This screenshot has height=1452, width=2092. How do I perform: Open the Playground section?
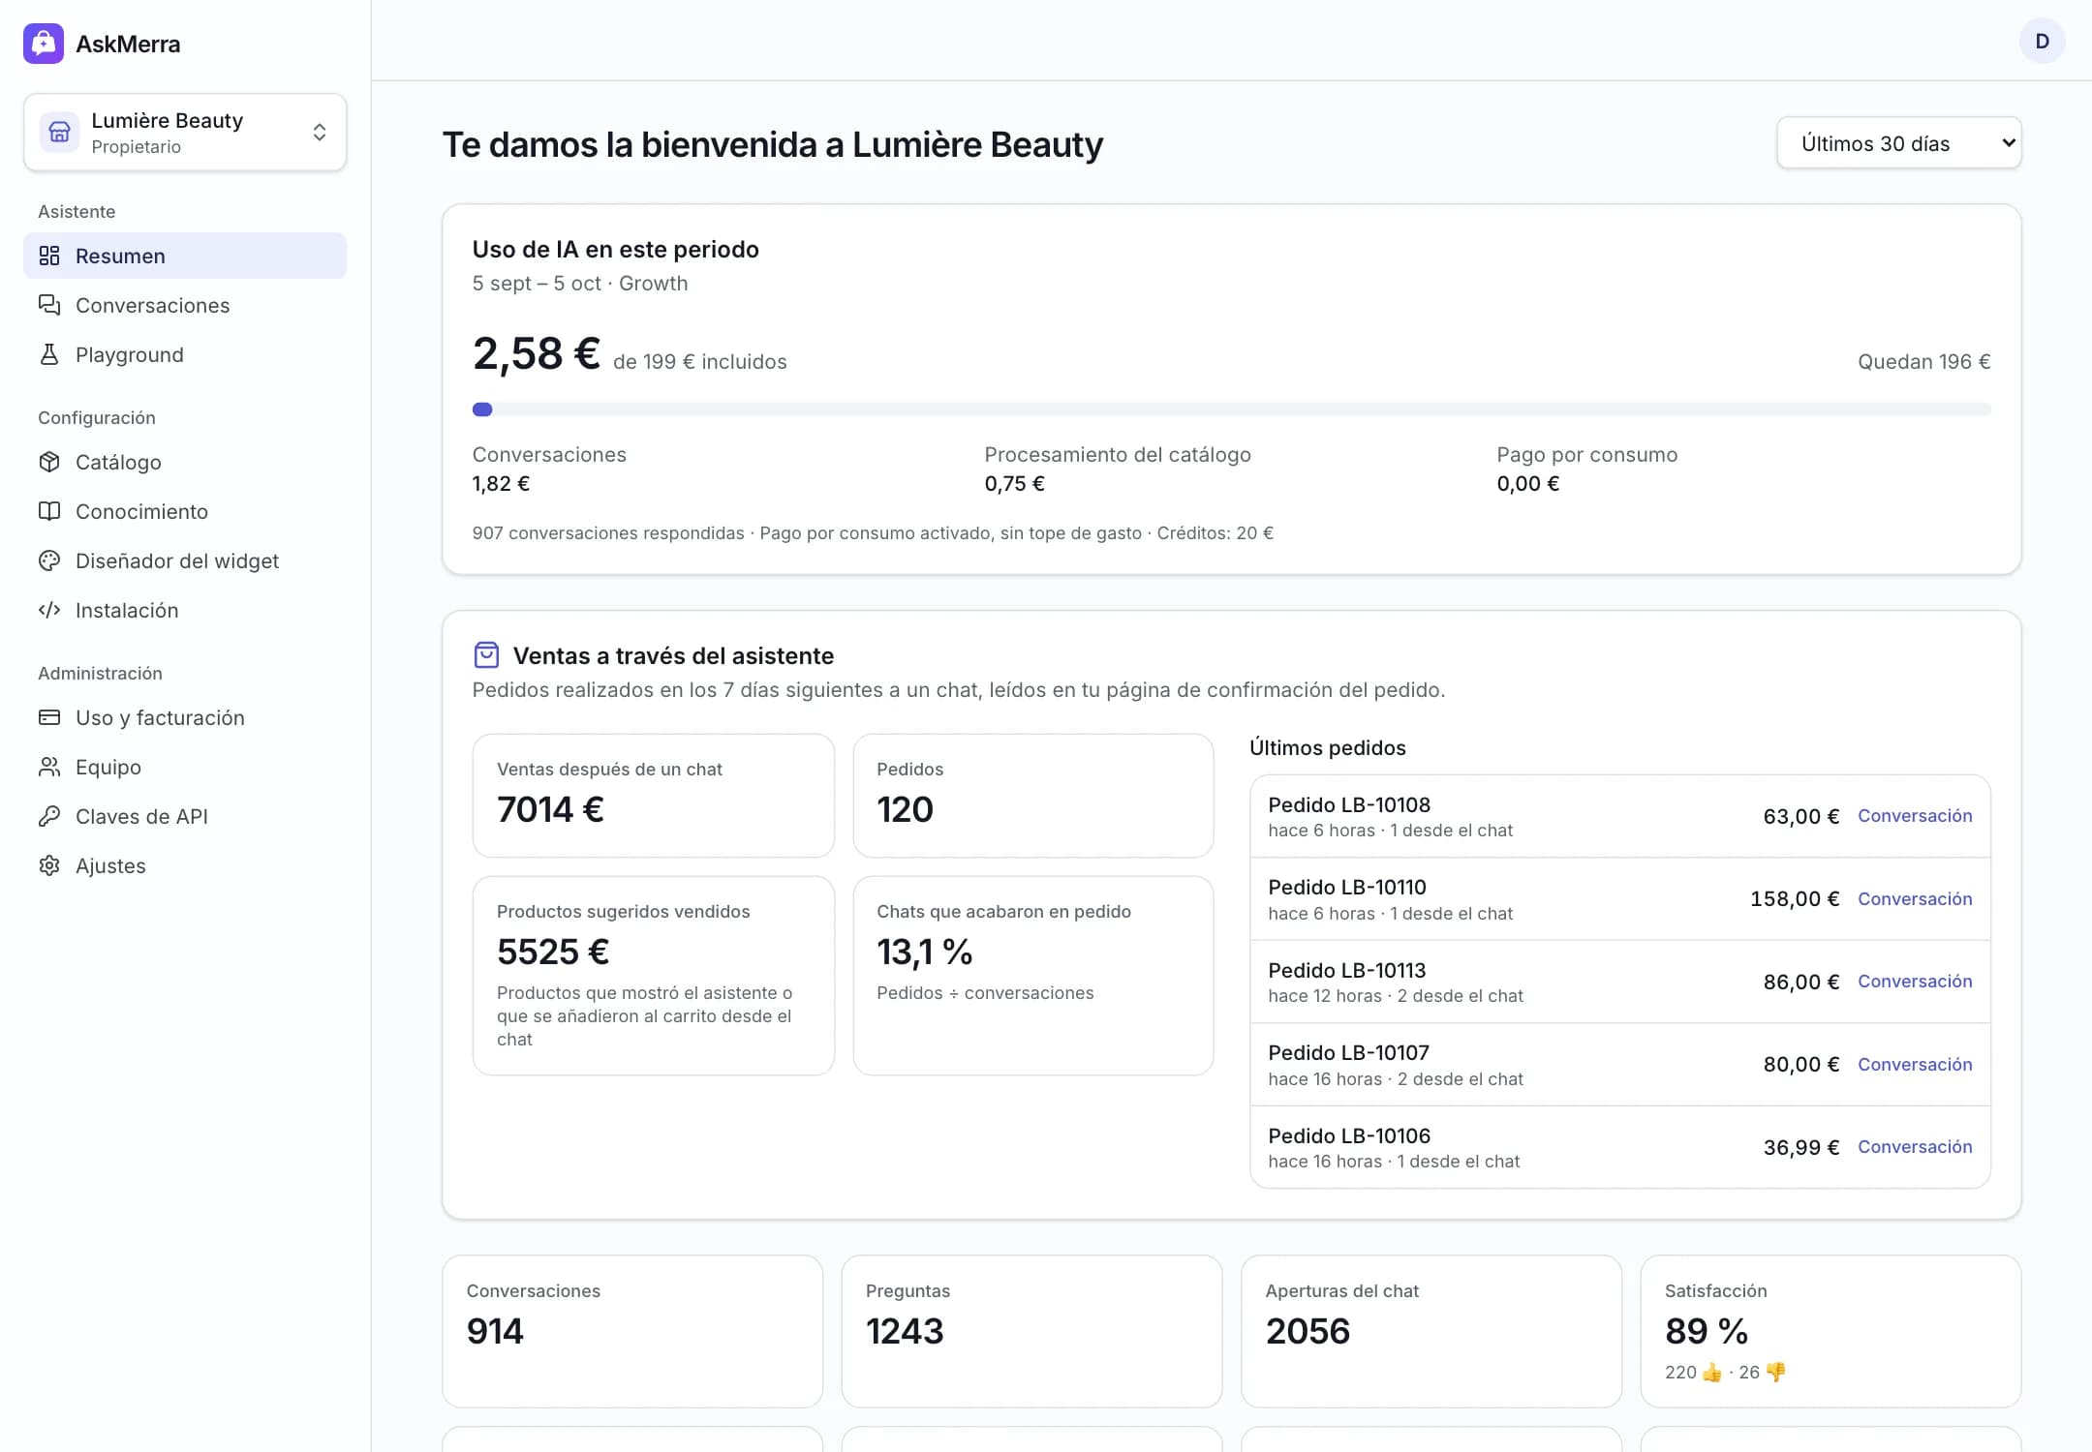click(x=185, y=354)
